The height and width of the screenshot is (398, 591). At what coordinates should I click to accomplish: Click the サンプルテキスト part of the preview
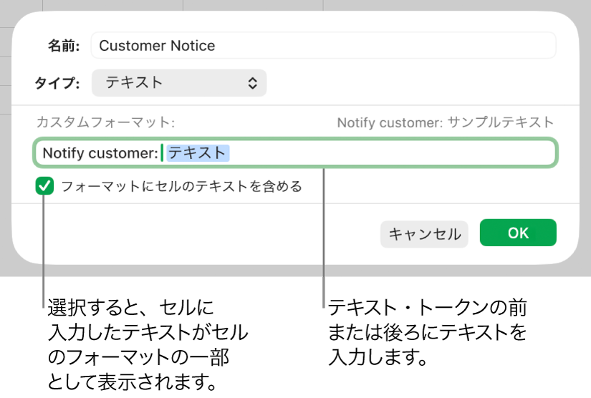coord(501,122)
